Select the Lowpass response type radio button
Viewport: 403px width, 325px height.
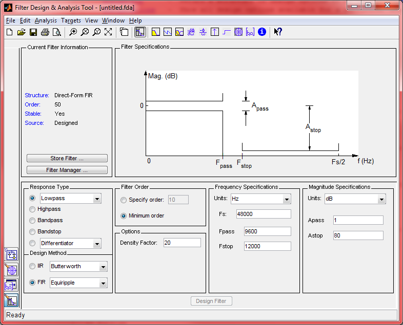point(32,198)
